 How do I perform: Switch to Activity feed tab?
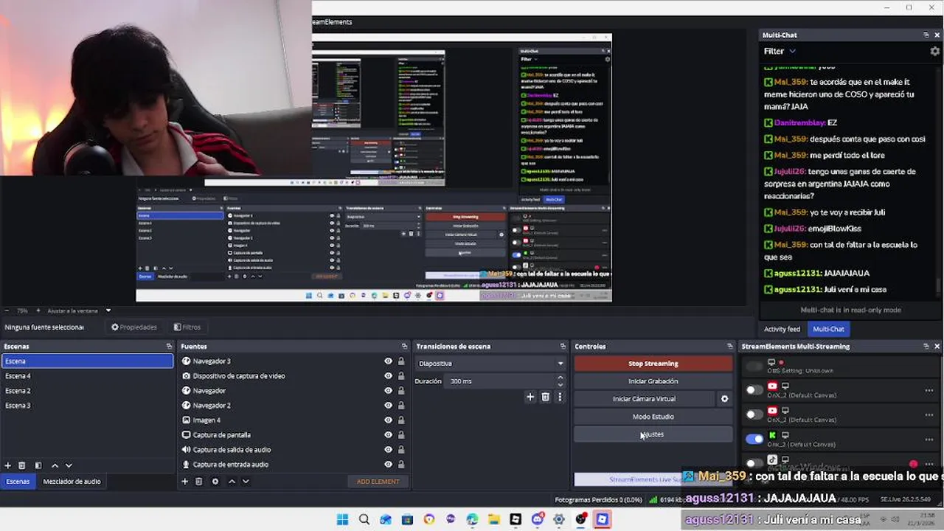[x=782, y=329]
